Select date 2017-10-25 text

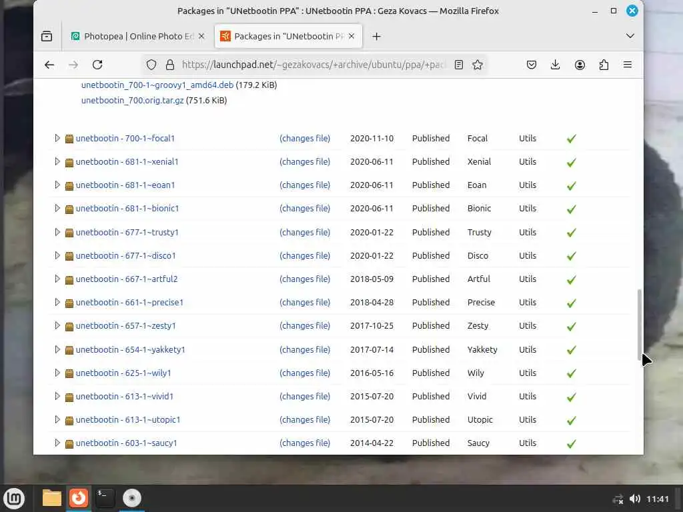point(372,325)
